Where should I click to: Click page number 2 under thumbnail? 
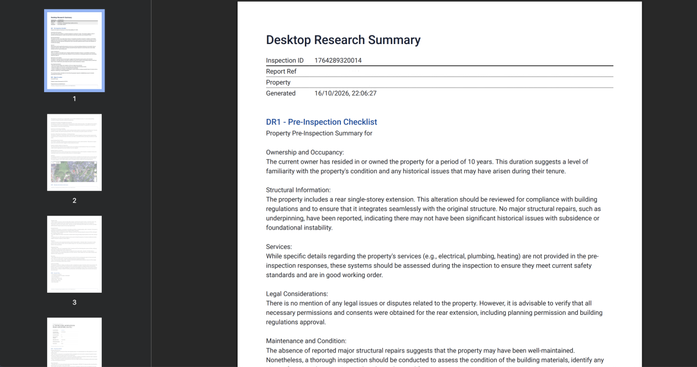[74, 201]
